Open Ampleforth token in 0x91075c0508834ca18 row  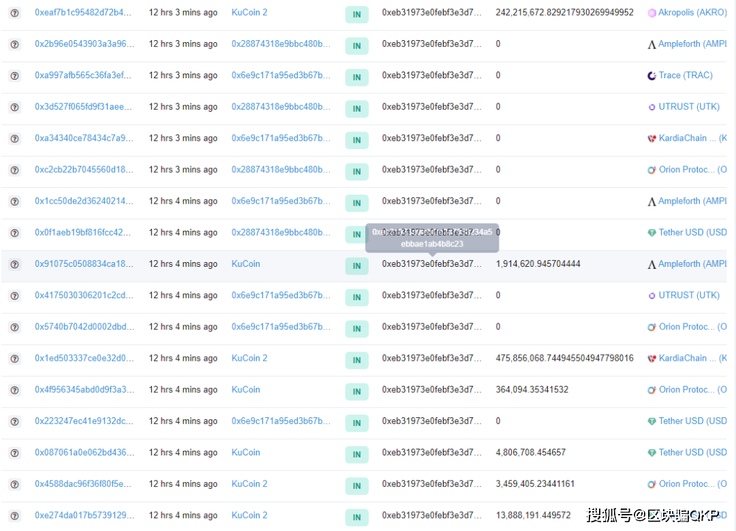point(692,264)
